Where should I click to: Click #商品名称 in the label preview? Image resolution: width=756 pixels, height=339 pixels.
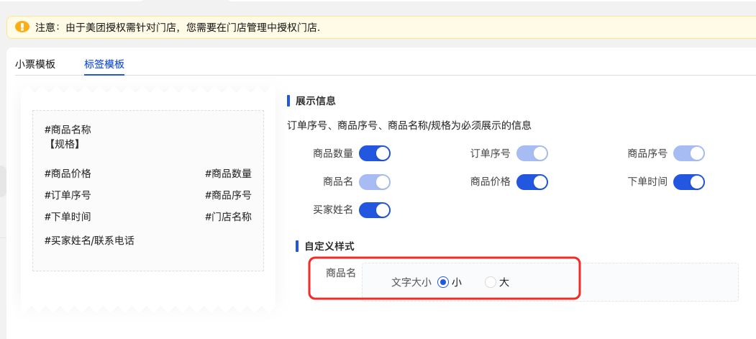point(68,130)
